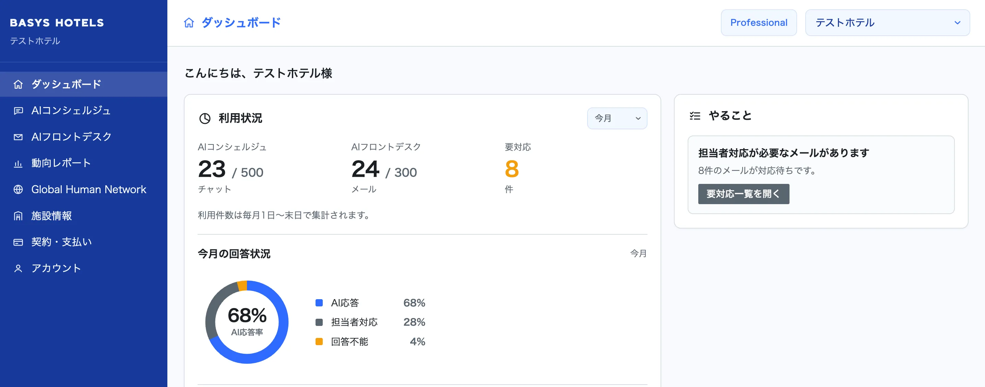
Task: Open 動向レポート from the sidebar
Action: pyautogui.click(x=84, y=163)
